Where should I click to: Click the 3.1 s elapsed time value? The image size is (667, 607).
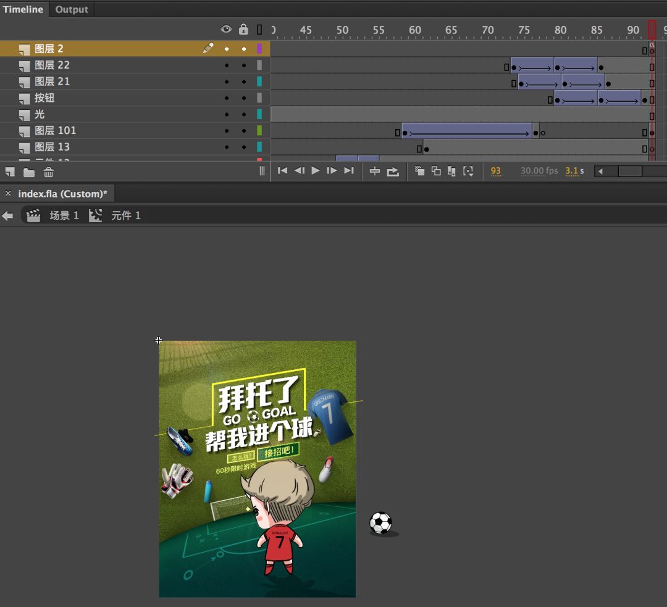(574, 171)
